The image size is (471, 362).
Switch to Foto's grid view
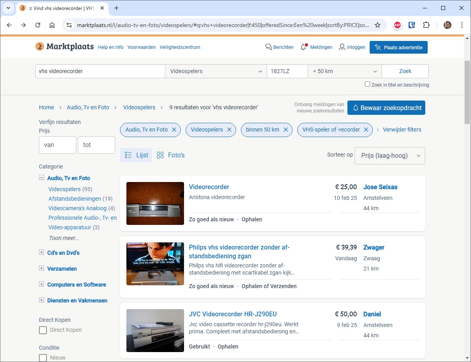tap(171, 155)
